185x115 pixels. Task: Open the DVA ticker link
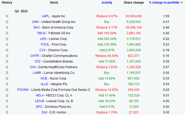pyautogui.click(x=33, y=67)
